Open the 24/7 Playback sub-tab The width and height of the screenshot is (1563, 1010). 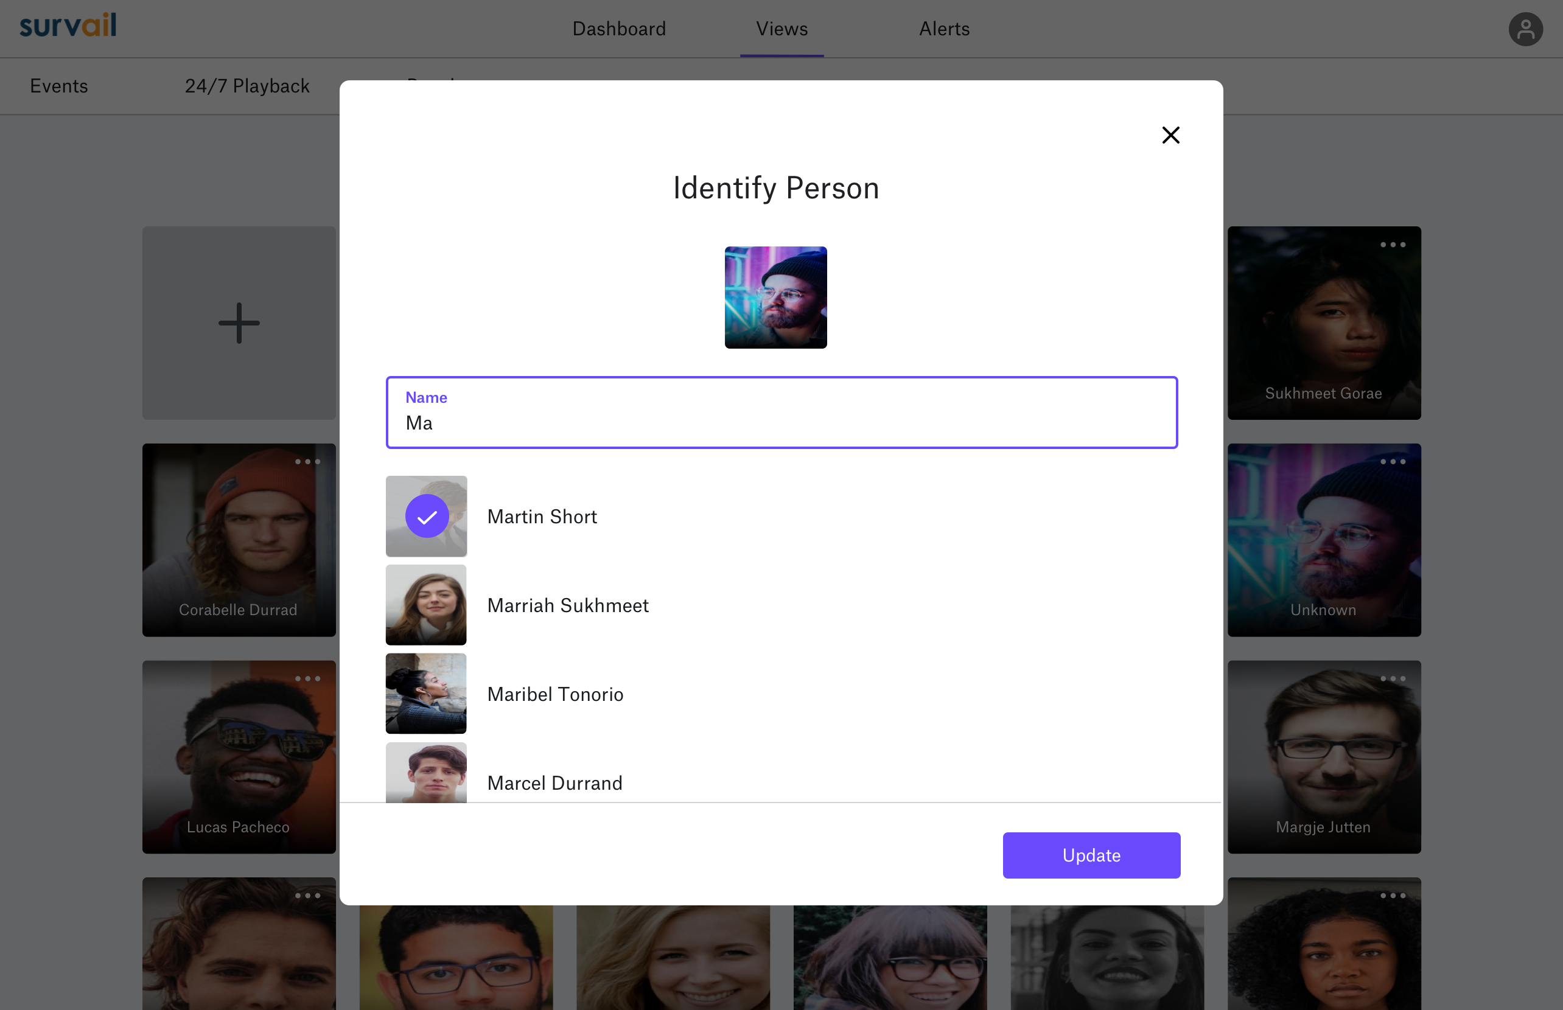pyautogui.click(x=247, y=86)
